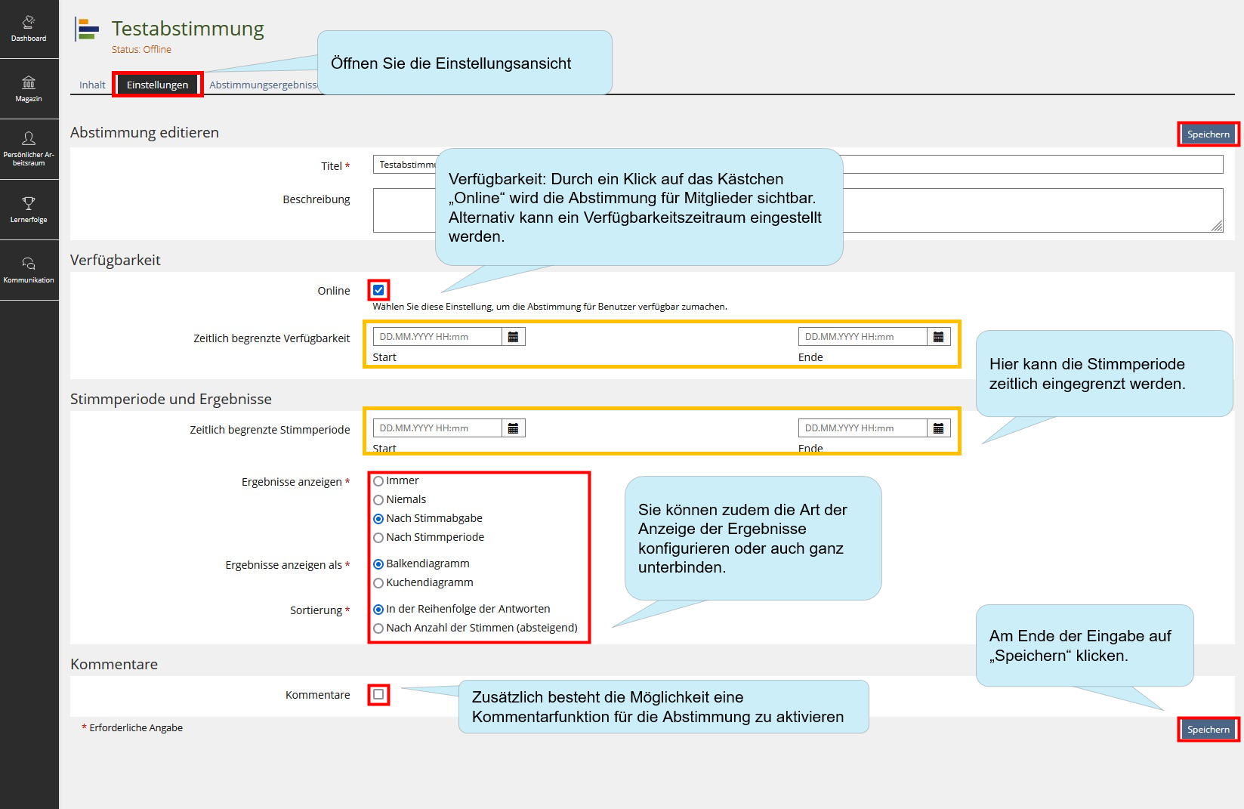Click the bottom Speichern button
This screenshot has width=1244, height=809.
(x=1208, y=730)
